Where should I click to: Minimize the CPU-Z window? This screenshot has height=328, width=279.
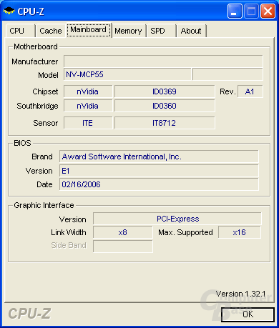pyautogui.click(x=235, y=11)
